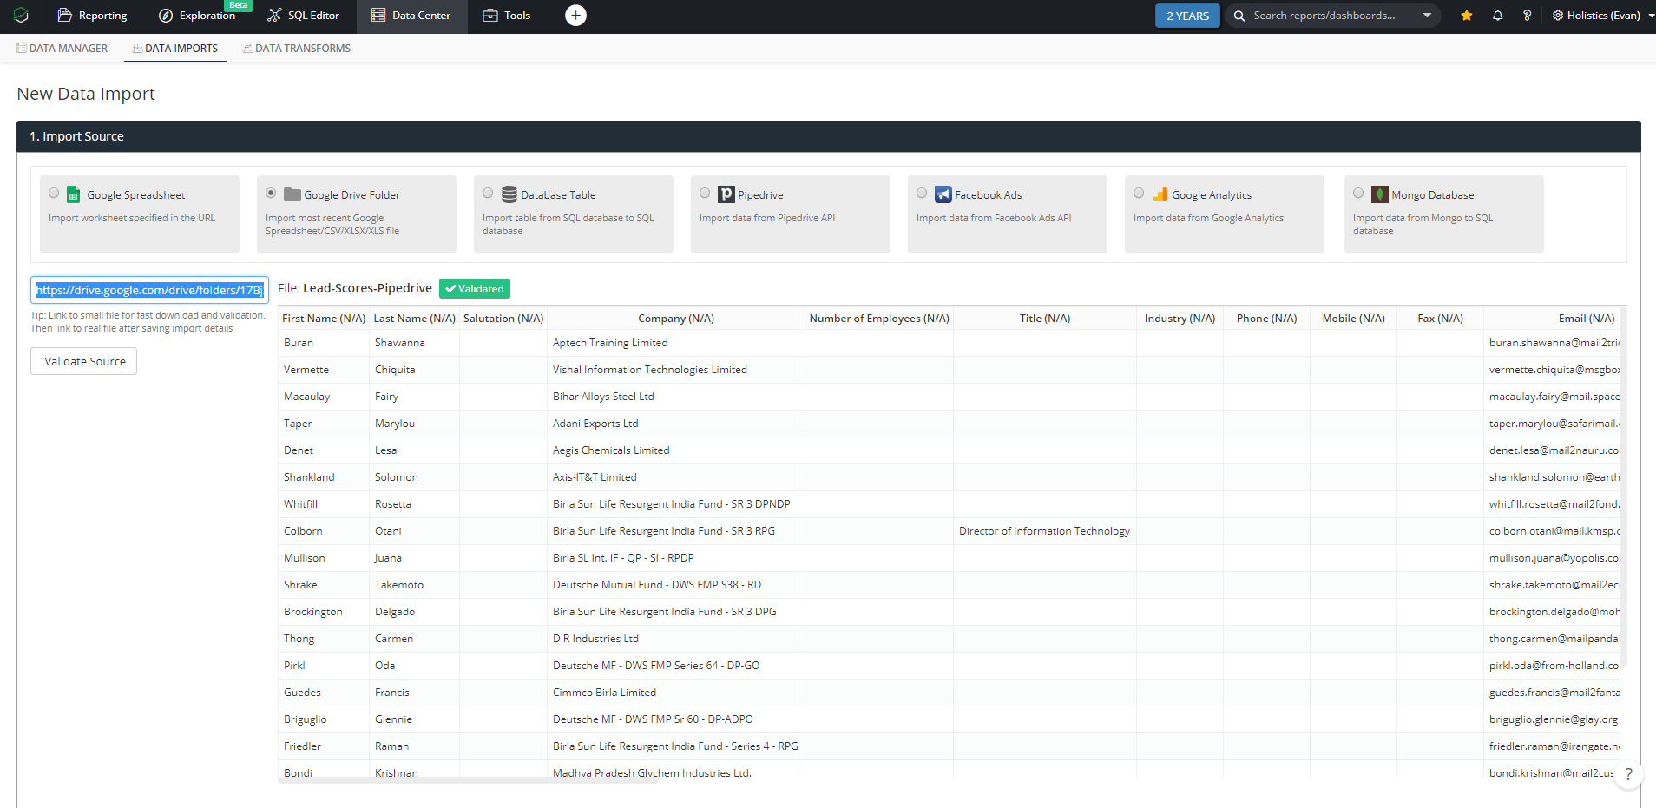
Task: Click the Google Analytics bar chart icon
Action: 1160,194
